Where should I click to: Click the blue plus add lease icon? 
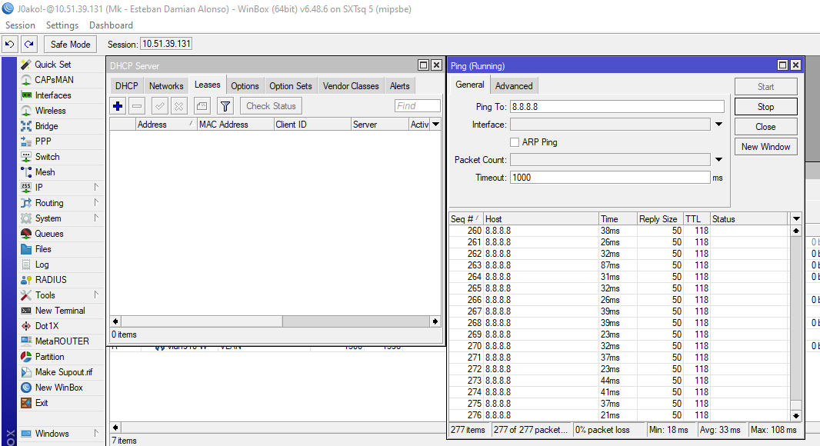tap(118, 106)
